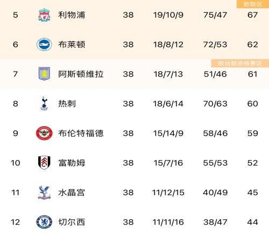Viewport: 269px width, 237px height.
Task: Open team name 利物浦
Action: (72, 15)
